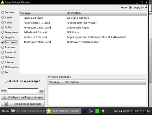Select the Document category radio button
Image resolution: width=152 pixels, height=115 pixels.
click(3, 42)
